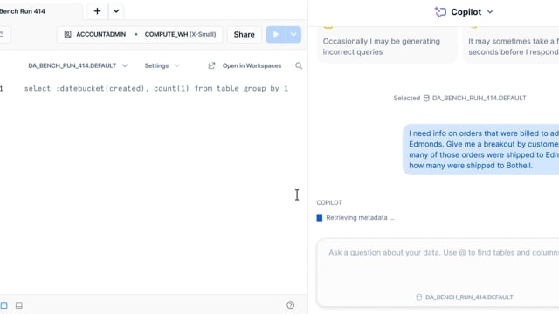Click the Copilot sparkle icon
This screenshot has width=559, height=314.
440,11
